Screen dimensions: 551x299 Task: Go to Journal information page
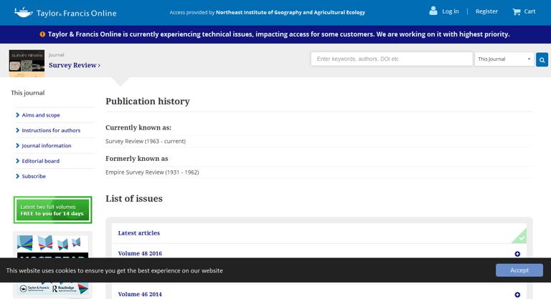tap(47, 146)
